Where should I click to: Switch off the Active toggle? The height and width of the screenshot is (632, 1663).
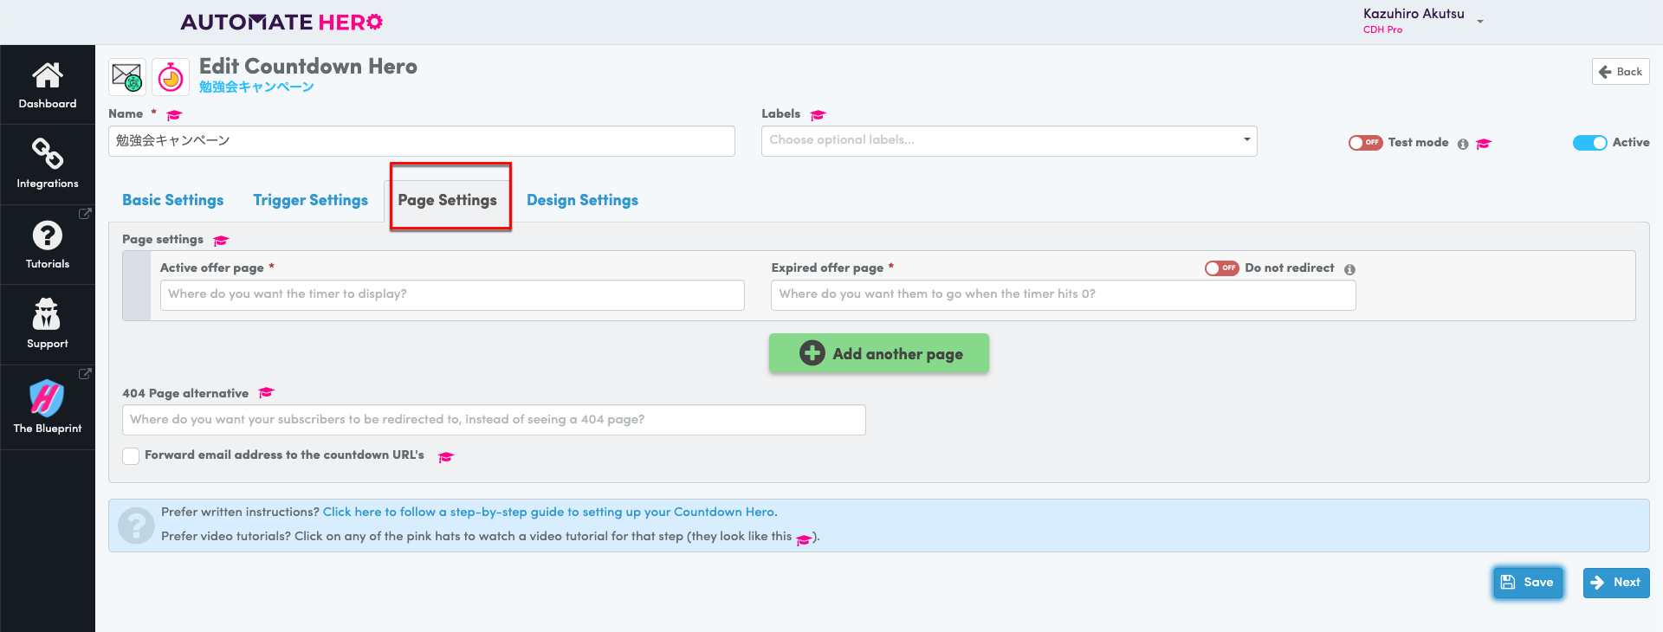click(x=1589, y=143)
